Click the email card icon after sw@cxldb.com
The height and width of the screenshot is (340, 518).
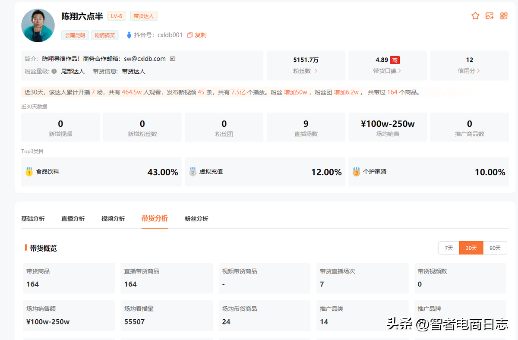[x=172, y=59]
